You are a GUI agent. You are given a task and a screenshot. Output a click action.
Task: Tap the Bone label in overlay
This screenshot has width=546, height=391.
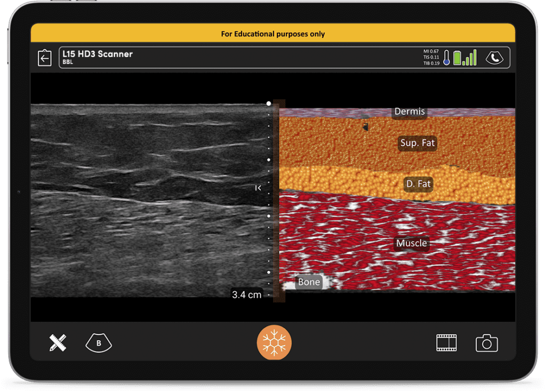pyautogui.click(x=309, y=282)
